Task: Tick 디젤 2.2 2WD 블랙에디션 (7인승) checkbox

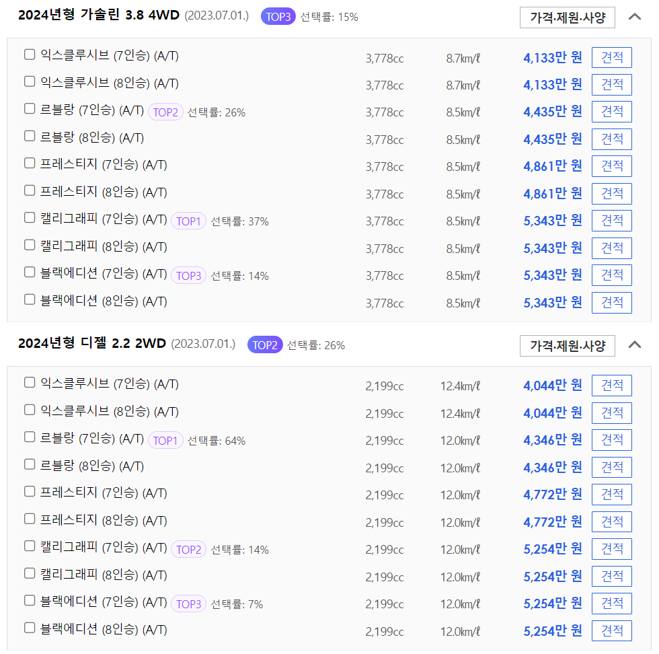Action: tap(30, 600)
